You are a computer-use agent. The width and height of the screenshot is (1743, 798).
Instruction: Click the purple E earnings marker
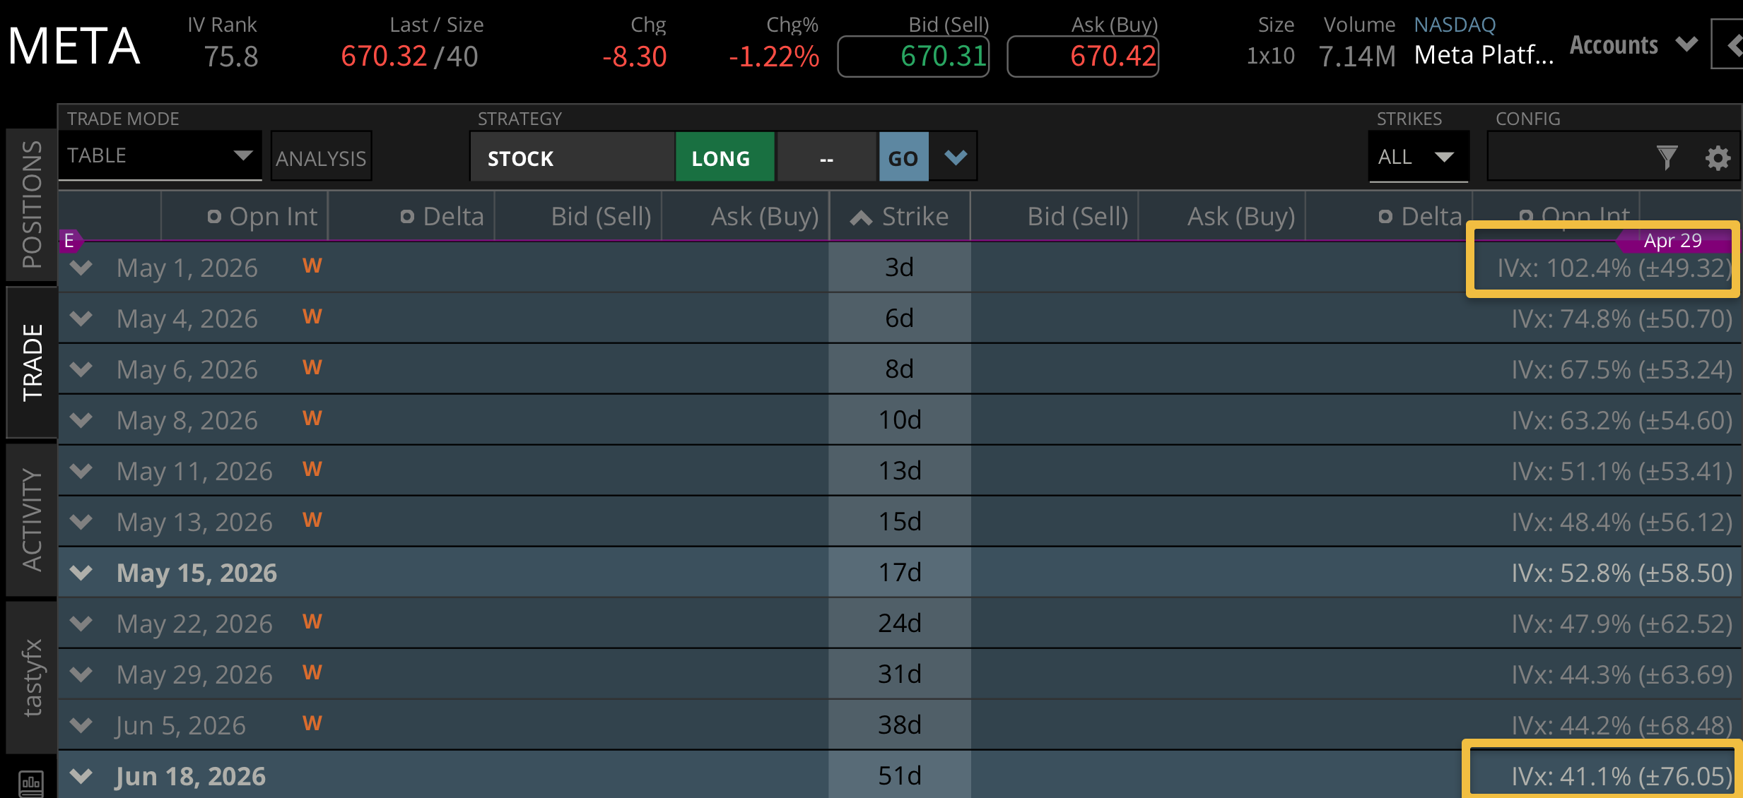(x=69, y=241)
